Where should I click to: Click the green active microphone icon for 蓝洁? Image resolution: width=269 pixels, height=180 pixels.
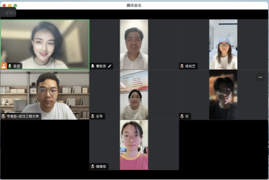10,66
